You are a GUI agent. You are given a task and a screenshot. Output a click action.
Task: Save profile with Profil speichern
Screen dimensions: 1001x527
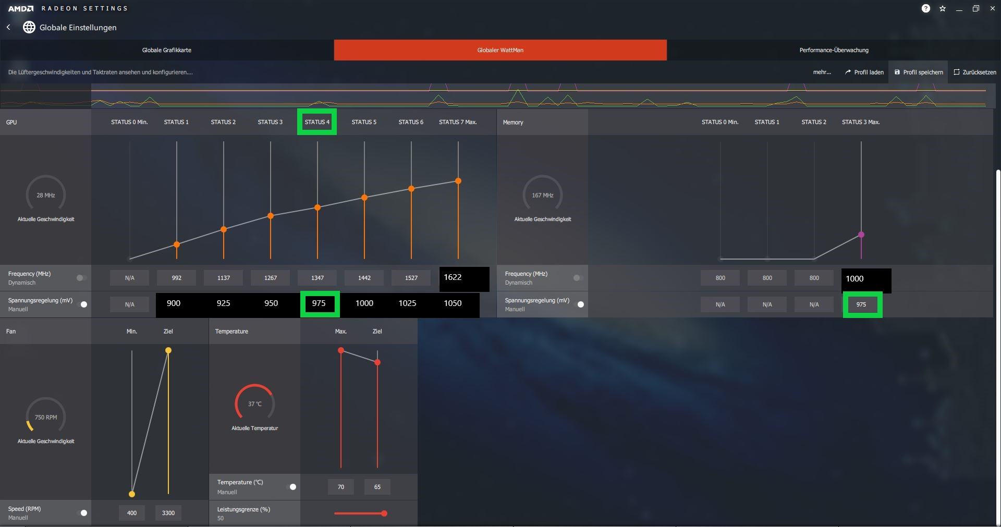point(919,72)
